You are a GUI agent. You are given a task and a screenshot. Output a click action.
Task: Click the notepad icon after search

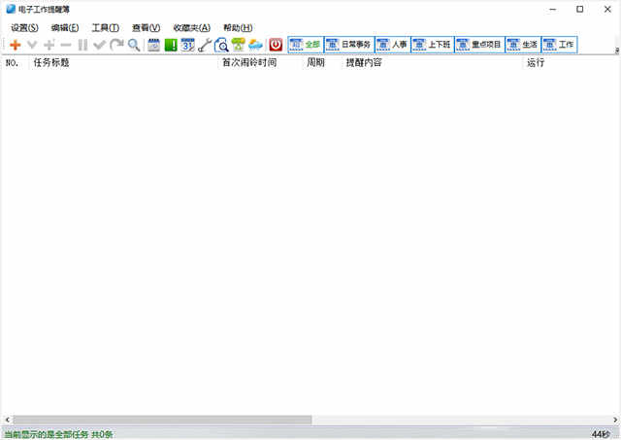tap(153, 45)
